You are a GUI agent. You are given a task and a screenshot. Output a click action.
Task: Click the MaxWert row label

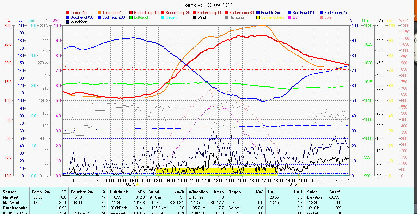coord(11,202)
